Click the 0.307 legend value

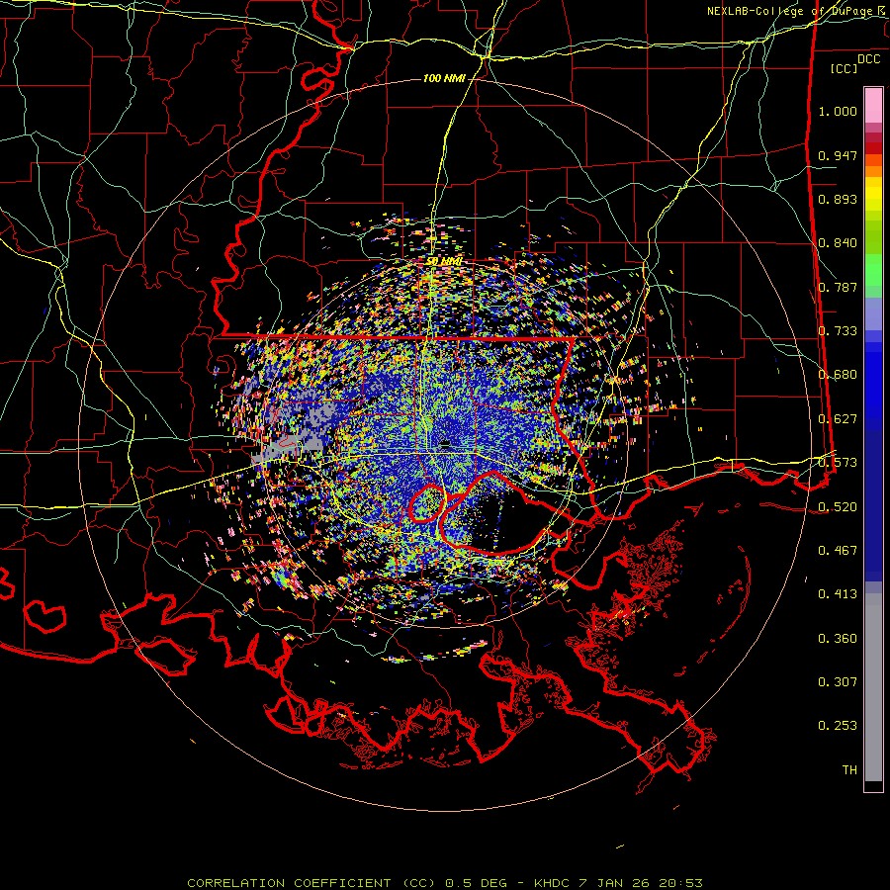(838, 682)
